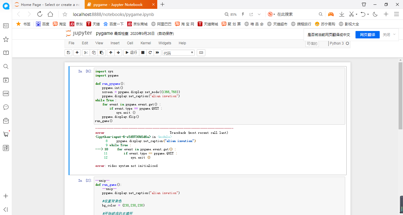Open the cell type dropdown 代码
403x215 pixels.
point(178,53)
